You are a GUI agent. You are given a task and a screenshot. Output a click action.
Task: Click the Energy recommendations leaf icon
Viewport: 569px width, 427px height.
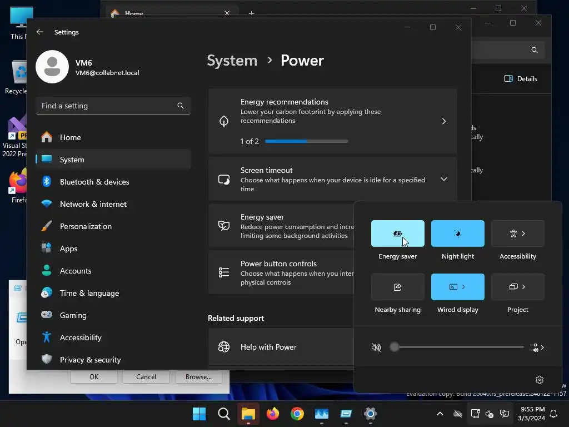click(224, 121)
